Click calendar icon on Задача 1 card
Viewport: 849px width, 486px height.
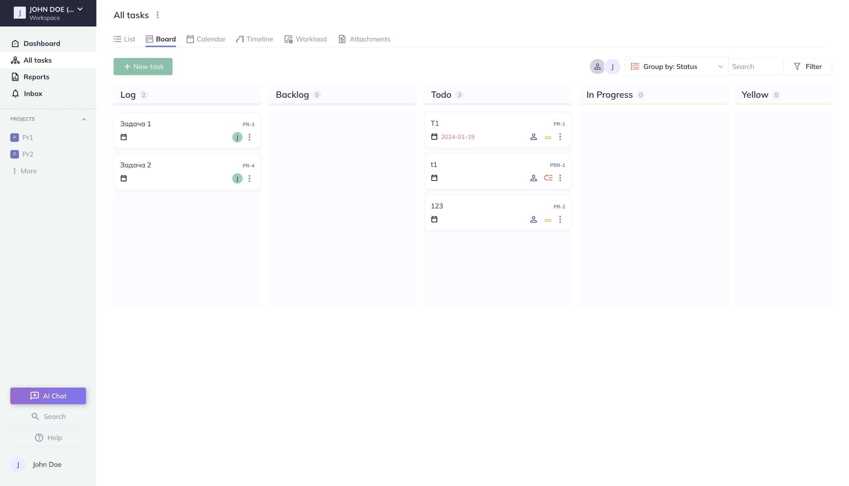(x=124, y=137)
